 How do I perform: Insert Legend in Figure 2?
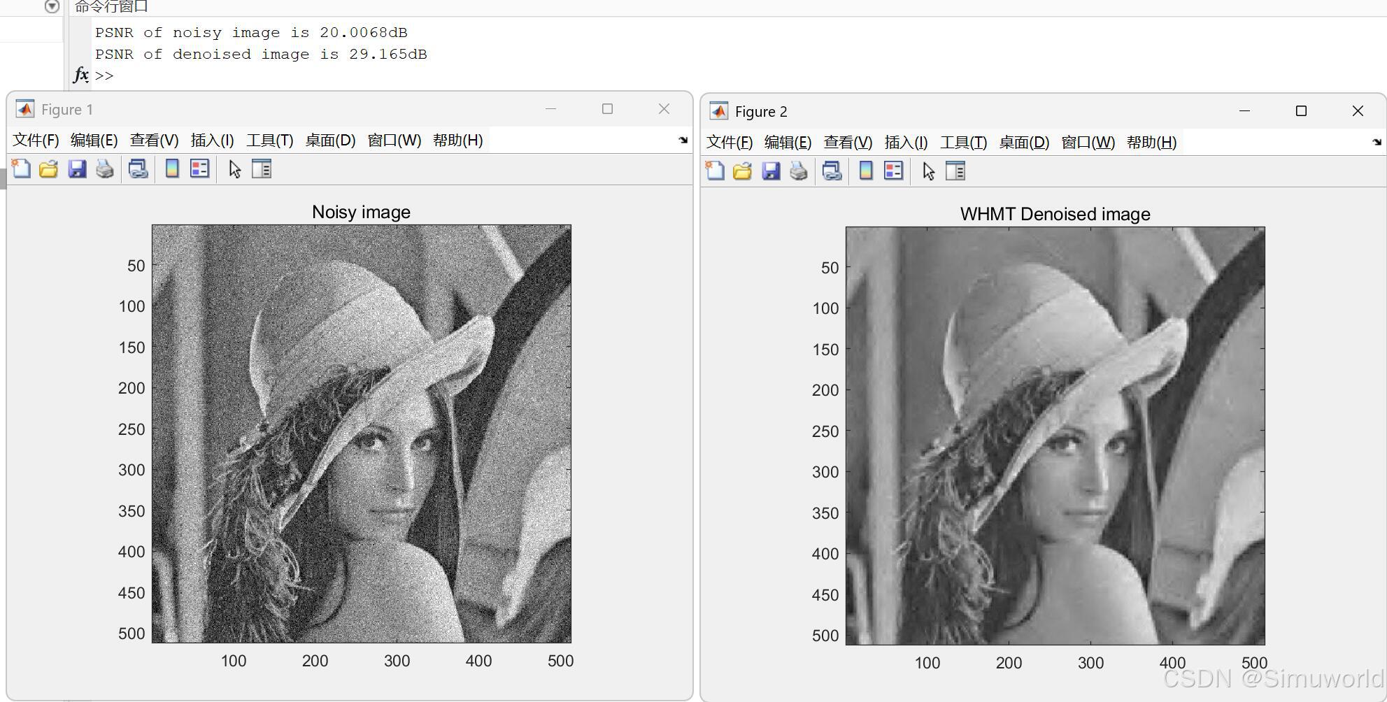tap(893, 171)
